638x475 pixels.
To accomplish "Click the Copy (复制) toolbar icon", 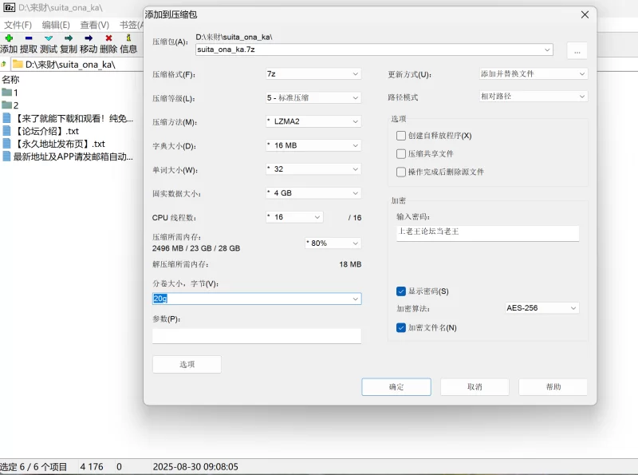I will point(69,38).
